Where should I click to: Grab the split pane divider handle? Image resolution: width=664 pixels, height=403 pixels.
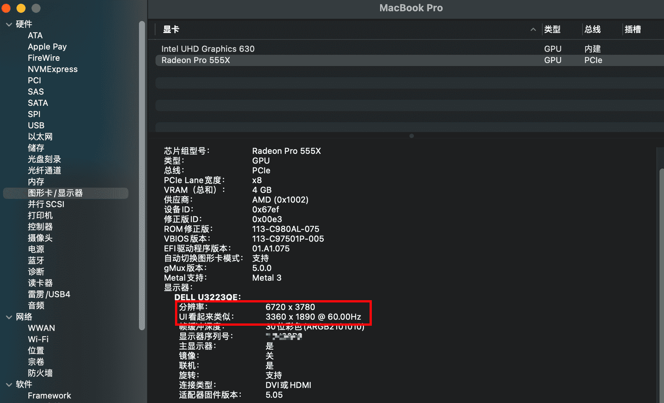[x=412, y=136]
